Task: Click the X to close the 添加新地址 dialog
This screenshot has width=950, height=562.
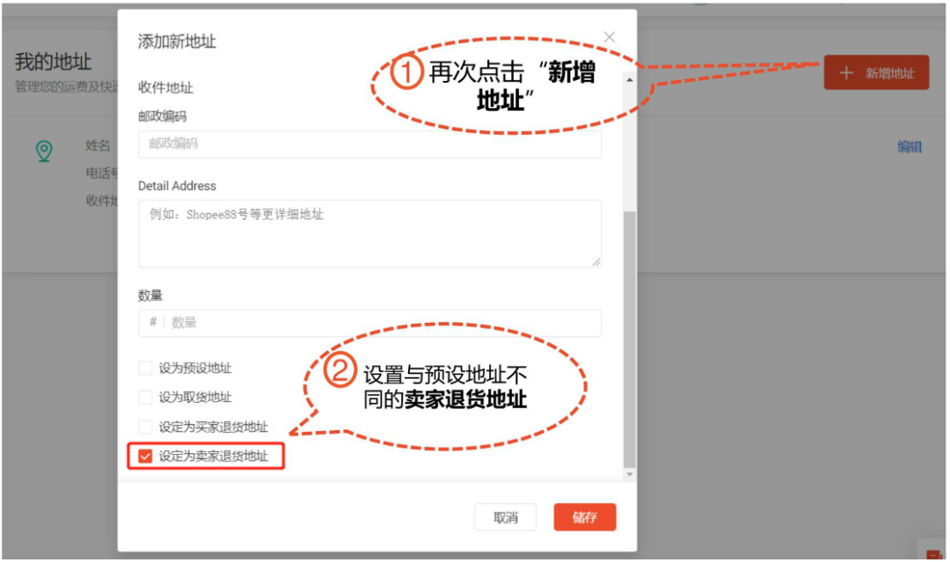Action: (609, 37)
